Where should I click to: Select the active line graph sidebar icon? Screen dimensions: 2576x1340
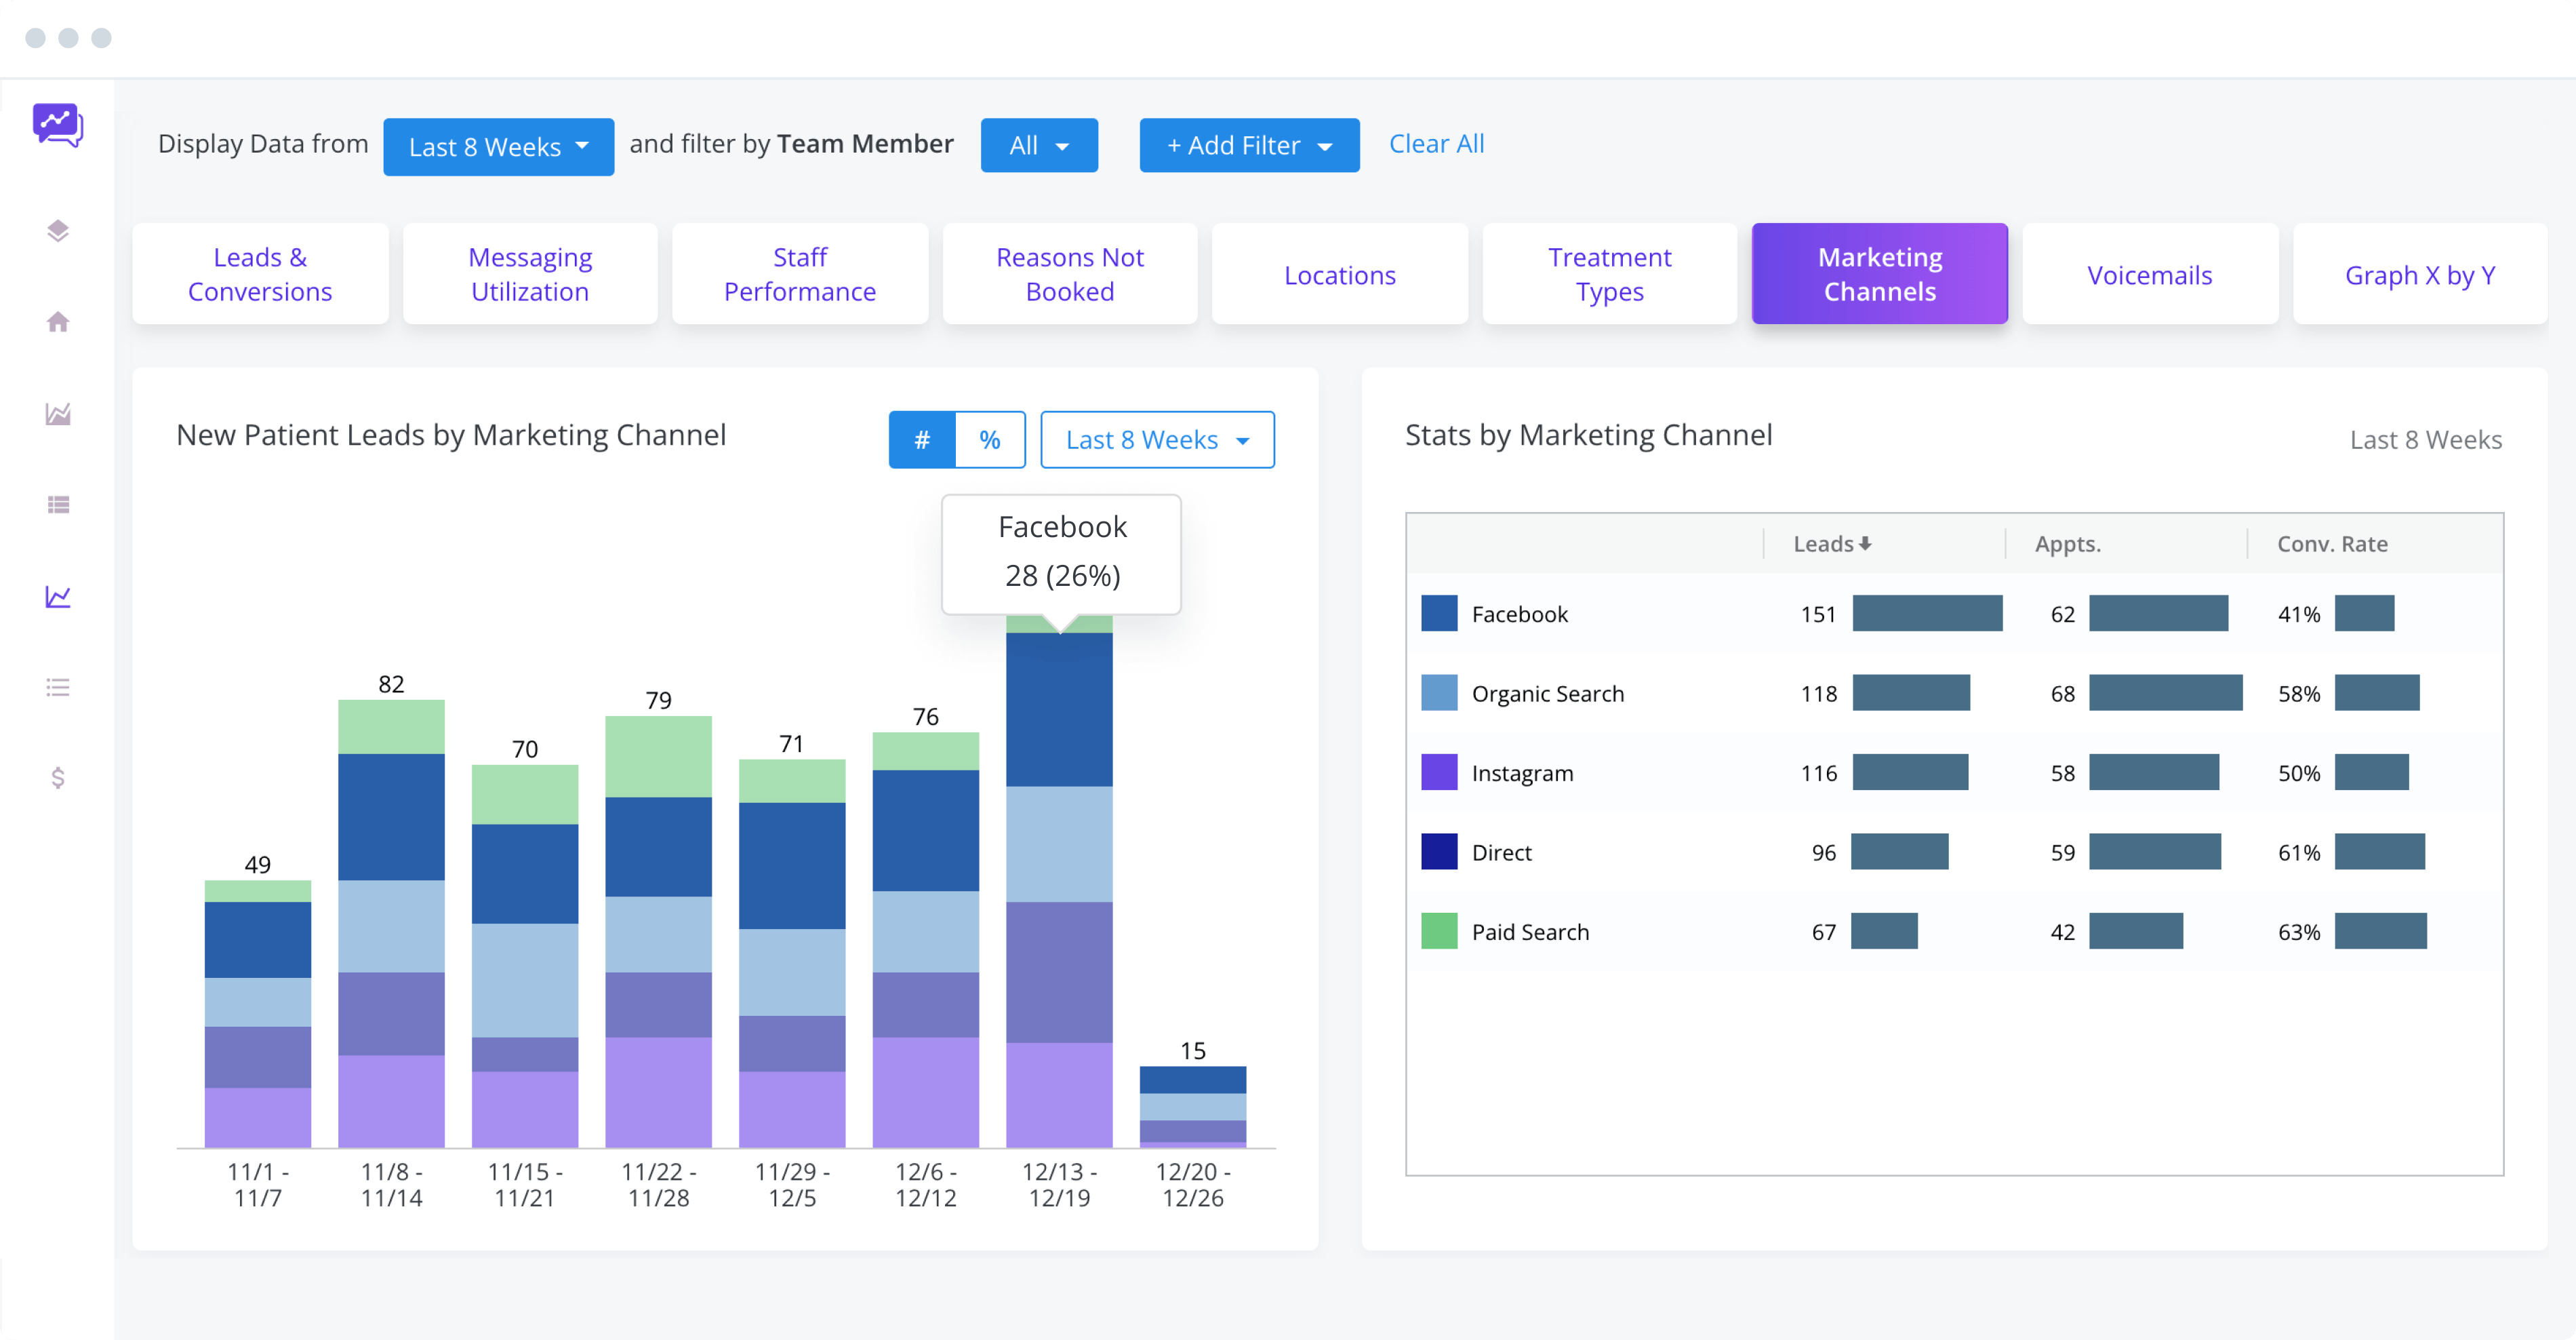[x=58, y=597]
